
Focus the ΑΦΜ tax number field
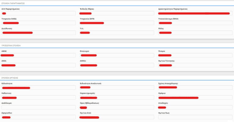point(38,55)
